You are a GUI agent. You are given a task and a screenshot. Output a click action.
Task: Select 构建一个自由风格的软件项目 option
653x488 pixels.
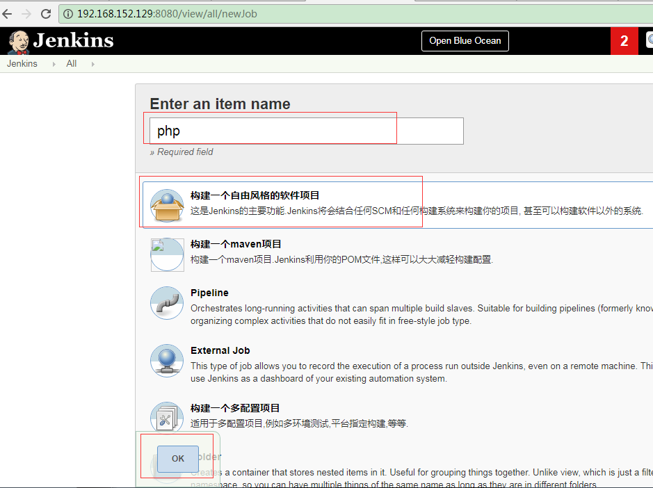(x=398, y=205)
